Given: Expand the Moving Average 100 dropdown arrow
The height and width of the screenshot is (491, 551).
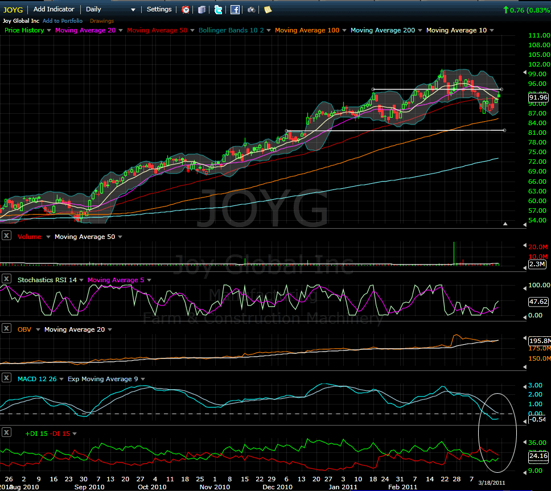Looking at the screenshot, I should (344, 31).
